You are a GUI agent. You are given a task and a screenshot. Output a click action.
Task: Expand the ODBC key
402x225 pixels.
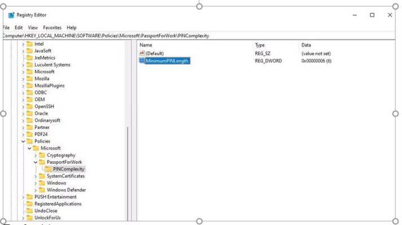[x=23, y=93]
